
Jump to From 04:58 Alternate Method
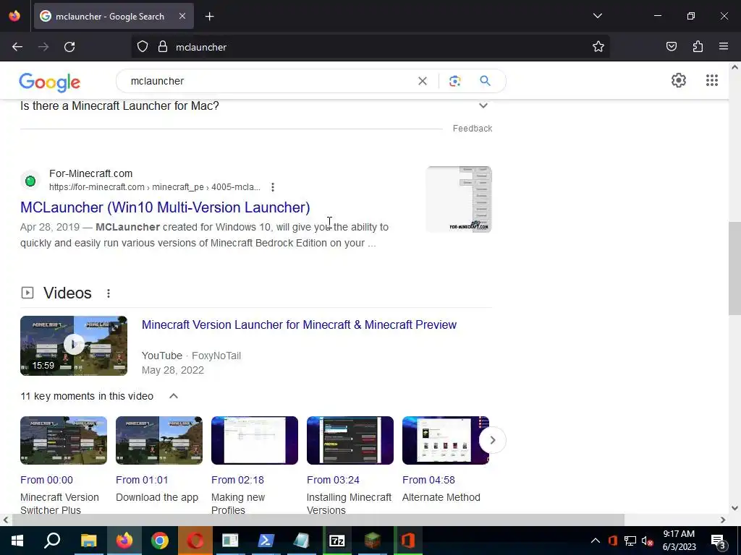(428, 480)
